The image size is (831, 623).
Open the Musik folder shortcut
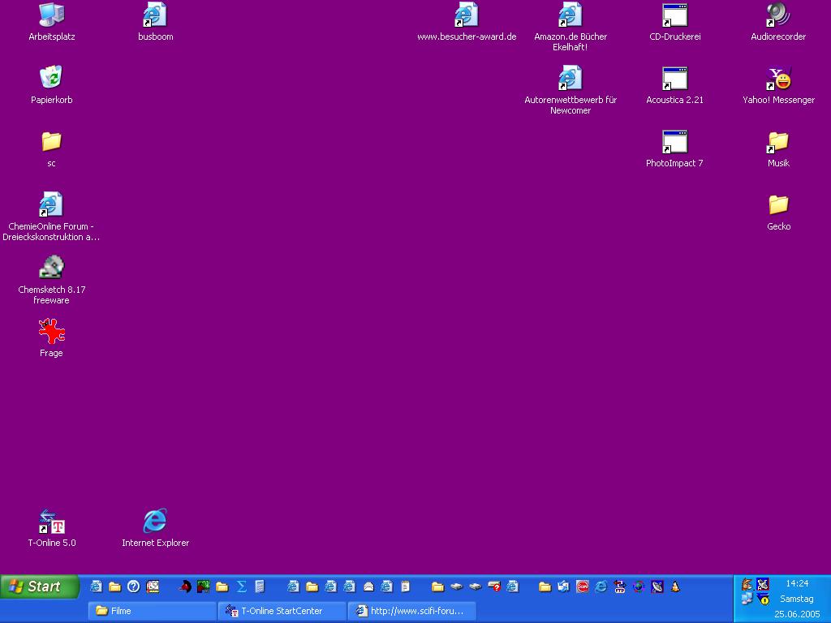(x=778, y=142)
